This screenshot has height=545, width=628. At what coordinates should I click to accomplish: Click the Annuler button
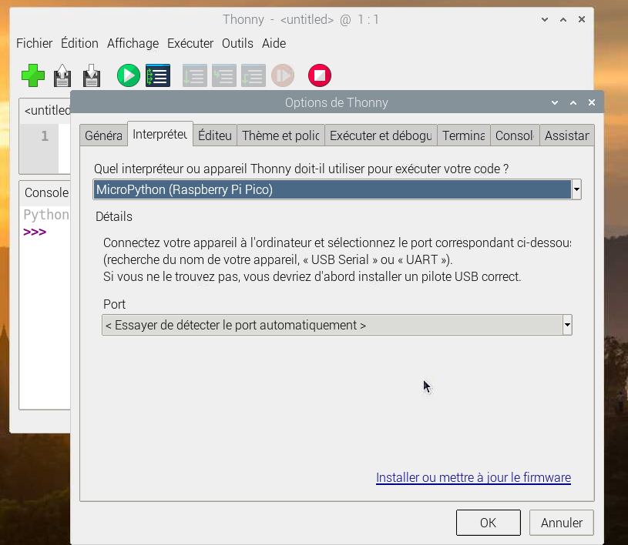tap(562, 523)
